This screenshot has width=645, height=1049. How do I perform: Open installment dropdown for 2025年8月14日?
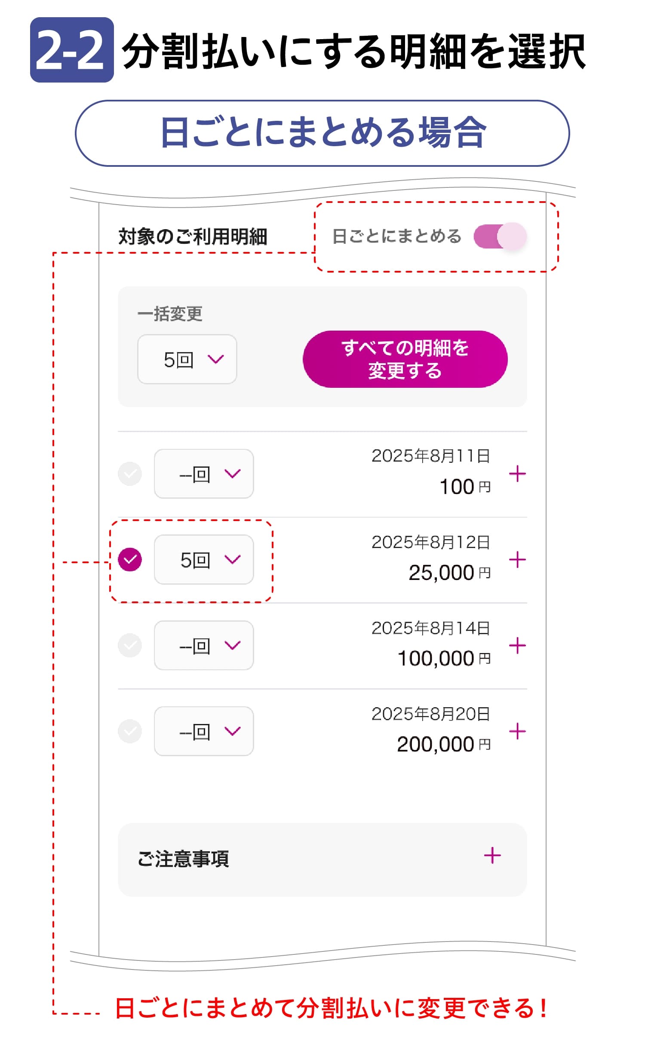click(204, 645)
